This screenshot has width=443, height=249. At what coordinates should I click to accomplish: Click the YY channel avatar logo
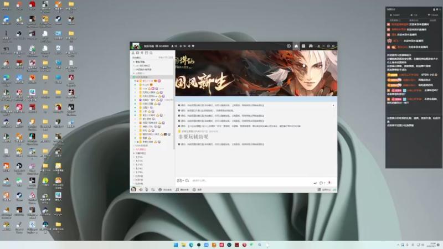(136, 46)
